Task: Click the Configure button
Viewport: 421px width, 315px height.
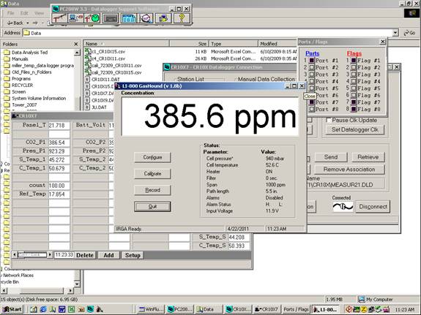Action: (x=152, y=157)
